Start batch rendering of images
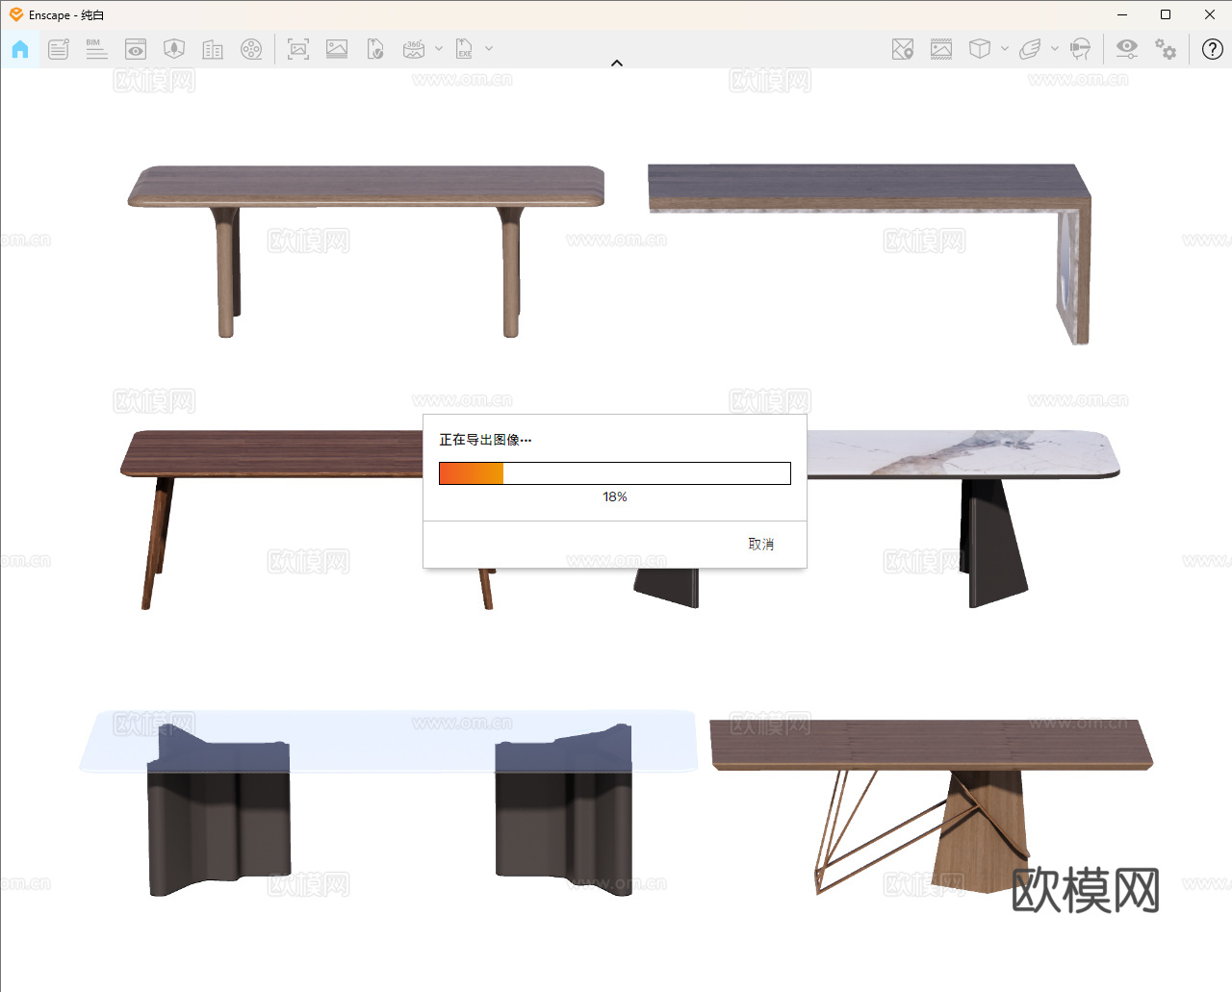This screenshot has width=1232, height=992. coord(337,49)
